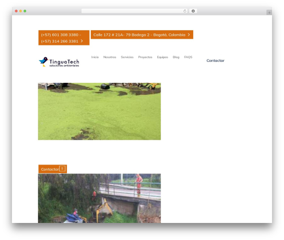The width and height of the screenshot is (284, 240).
Task: Open the FAQS menu item
Action: click(x=188, y=57)
